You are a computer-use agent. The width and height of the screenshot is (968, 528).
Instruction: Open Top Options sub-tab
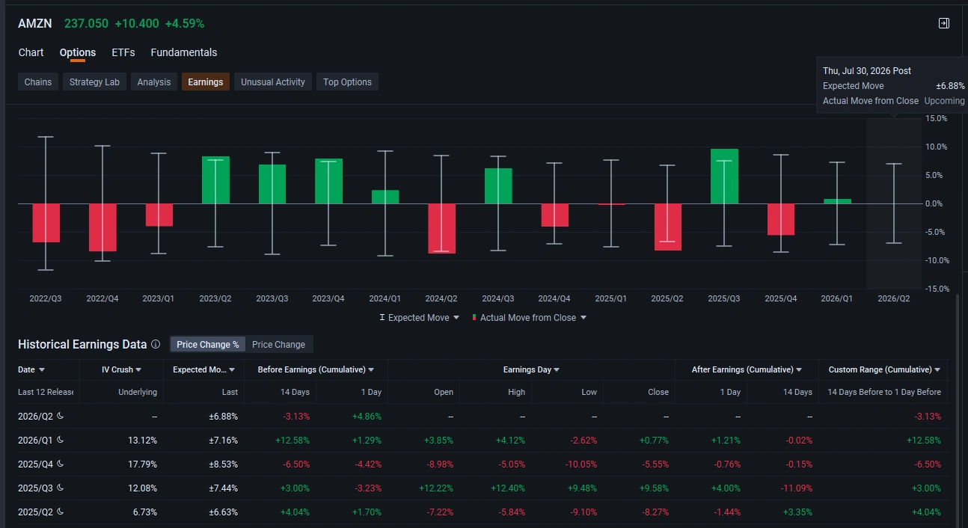tap(347, 82)
